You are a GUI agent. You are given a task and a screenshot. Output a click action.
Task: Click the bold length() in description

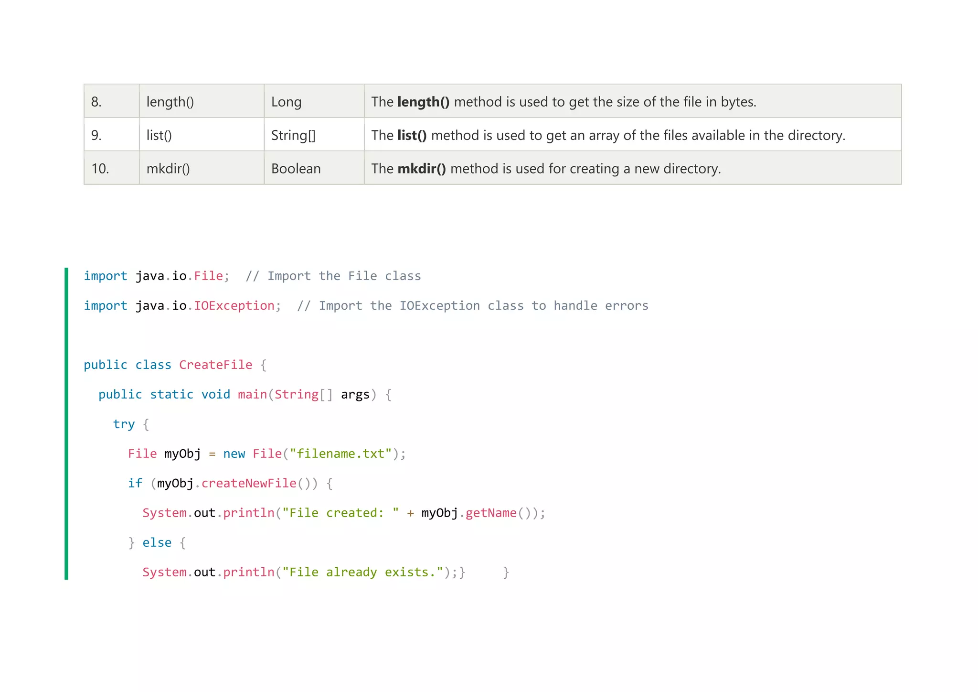423,102
